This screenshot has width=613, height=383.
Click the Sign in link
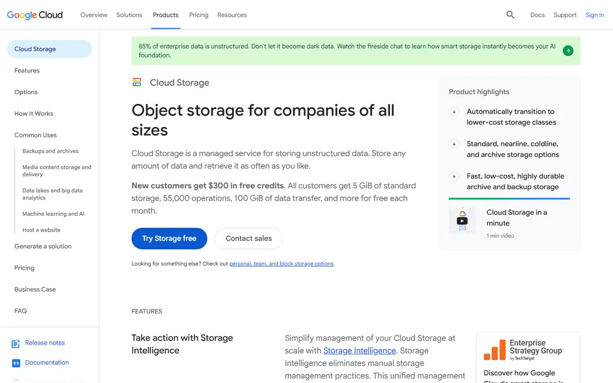point(594,15)
